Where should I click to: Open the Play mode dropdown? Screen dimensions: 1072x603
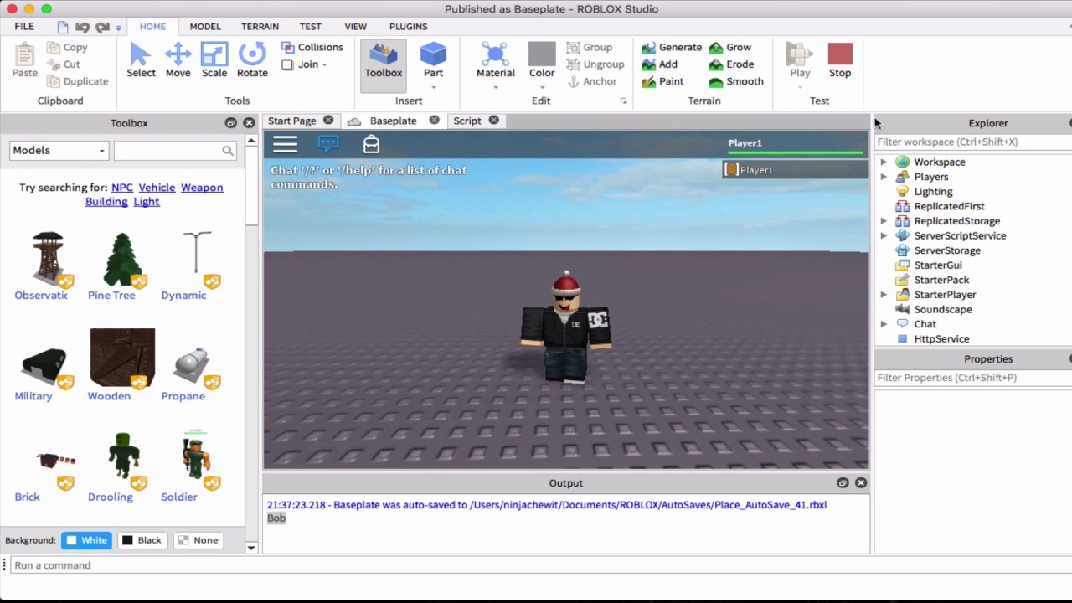[800, 87]
